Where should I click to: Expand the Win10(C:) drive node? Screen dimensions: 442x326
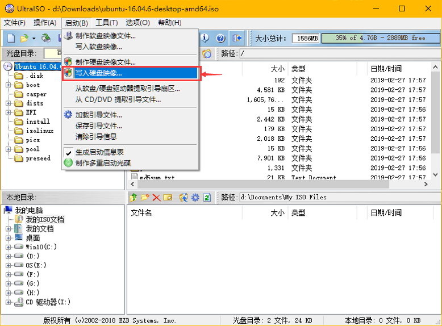8,247
